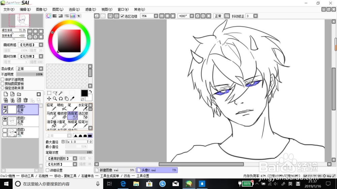Select the 铅笔 pencil tool
Viewport: 337px width, 189px height.
point(51,107)
